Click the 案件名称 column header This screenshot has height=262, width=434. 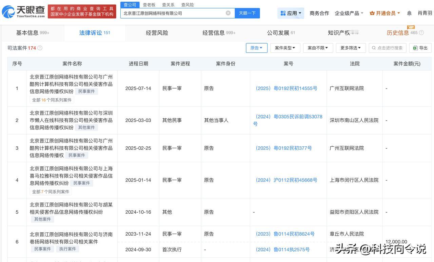click(x=72, y=64)
